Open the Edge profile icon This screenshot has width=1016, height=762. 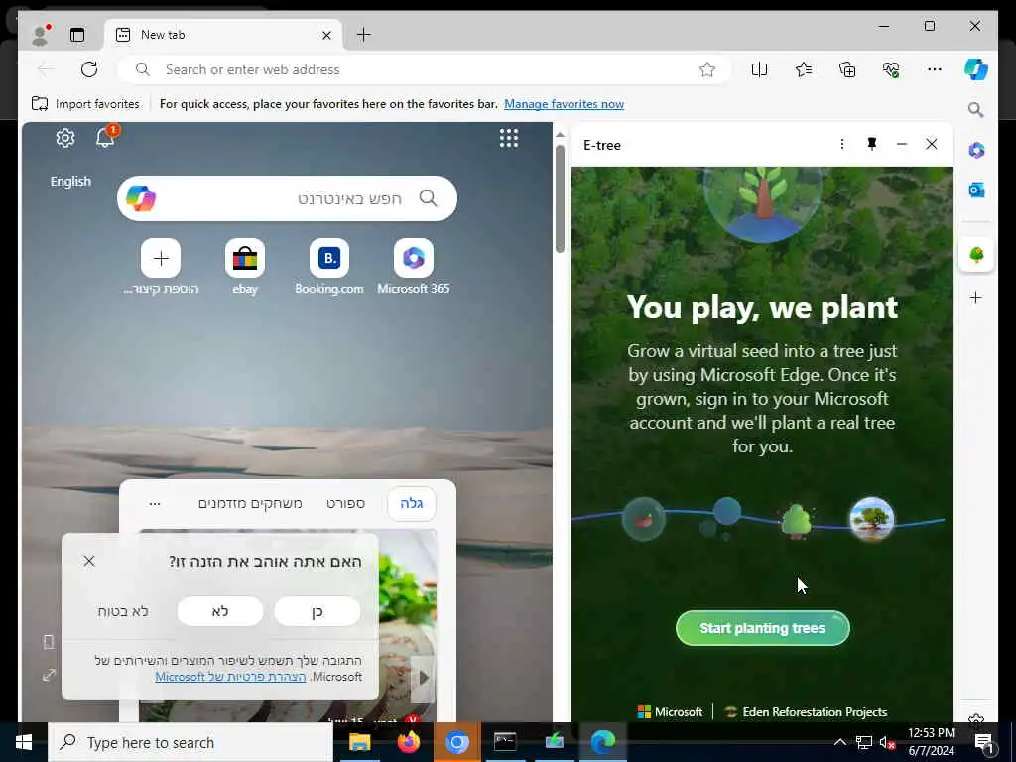click(x=40, y=35)
